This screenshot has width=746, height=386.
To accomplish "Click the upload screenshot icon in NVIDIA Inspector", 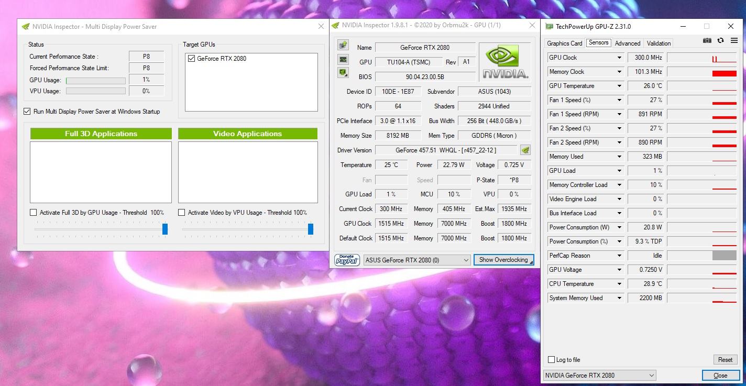I will click(x=343, y=45).
